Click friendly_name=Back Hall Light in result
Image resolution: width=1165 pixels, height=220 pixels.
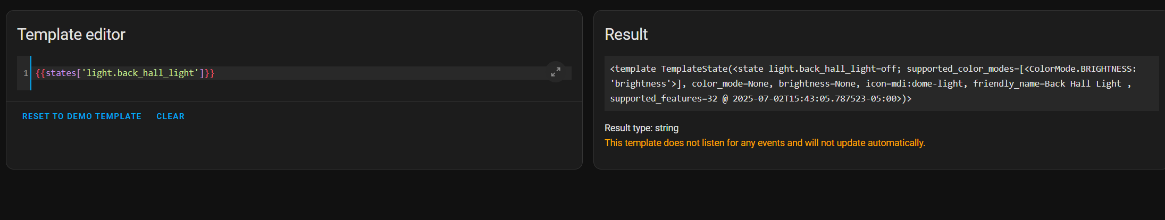click(x=1047, y=83)
